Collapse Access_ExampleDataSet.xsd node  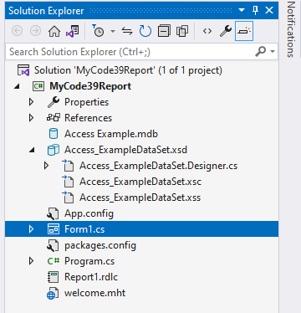click(32, 150)
